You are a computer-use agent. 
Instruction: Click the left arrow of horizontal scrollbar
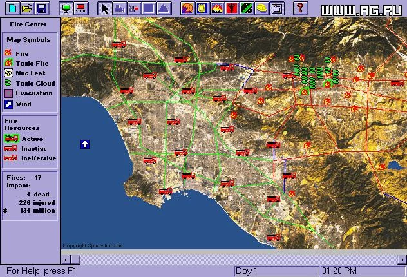[x=66, y=260]
